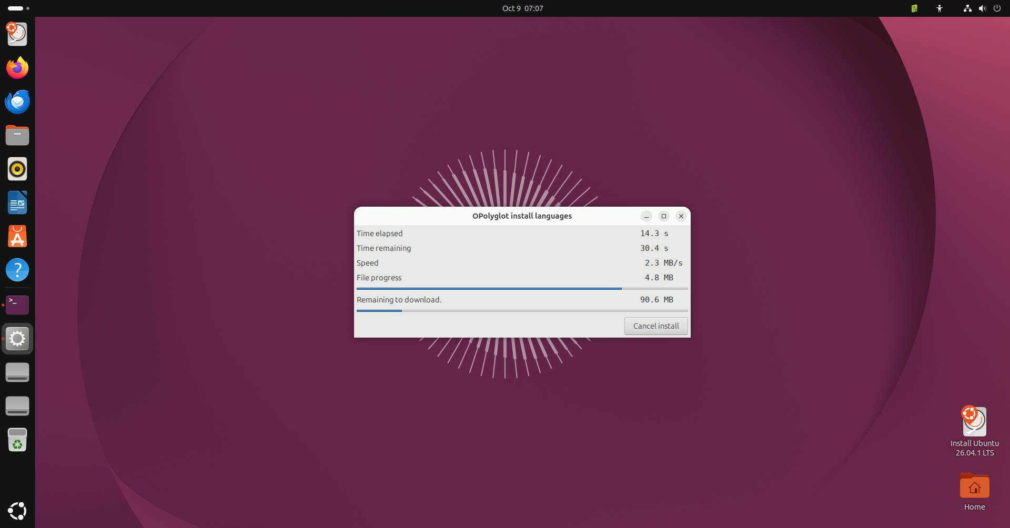Open the clock showing Oct 9 07:07

(522, 8)
